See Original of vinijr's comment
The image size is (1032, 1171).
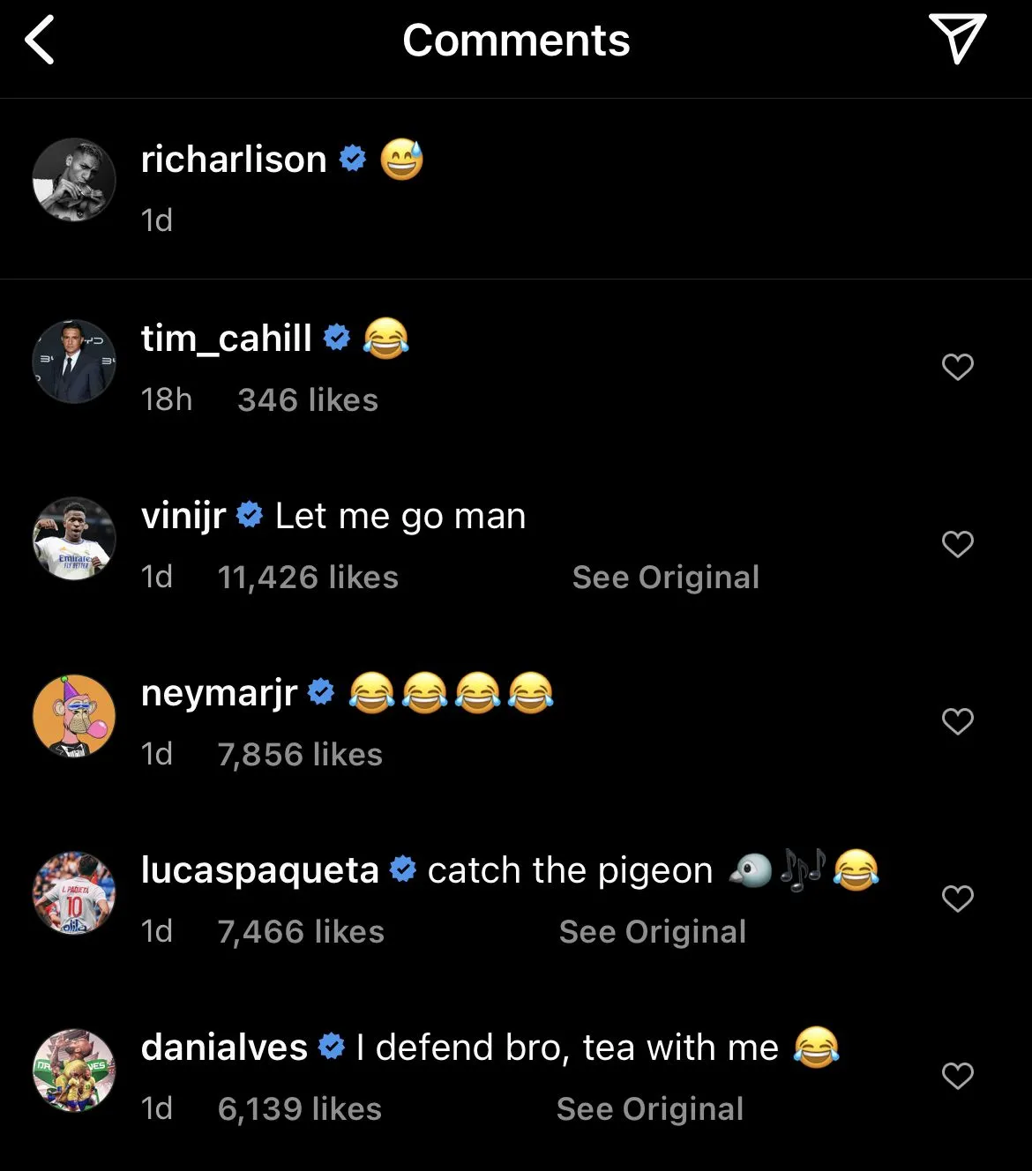665,578
